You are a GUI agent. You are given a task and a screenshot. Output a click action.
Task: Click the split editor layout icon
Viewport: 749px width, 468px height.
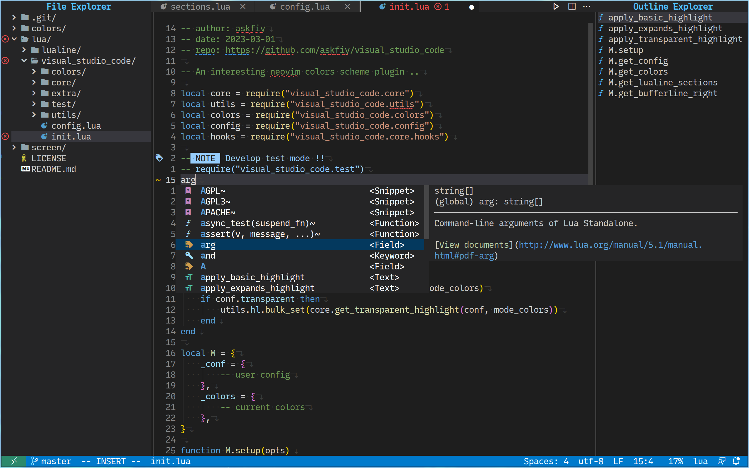(572, 6)
